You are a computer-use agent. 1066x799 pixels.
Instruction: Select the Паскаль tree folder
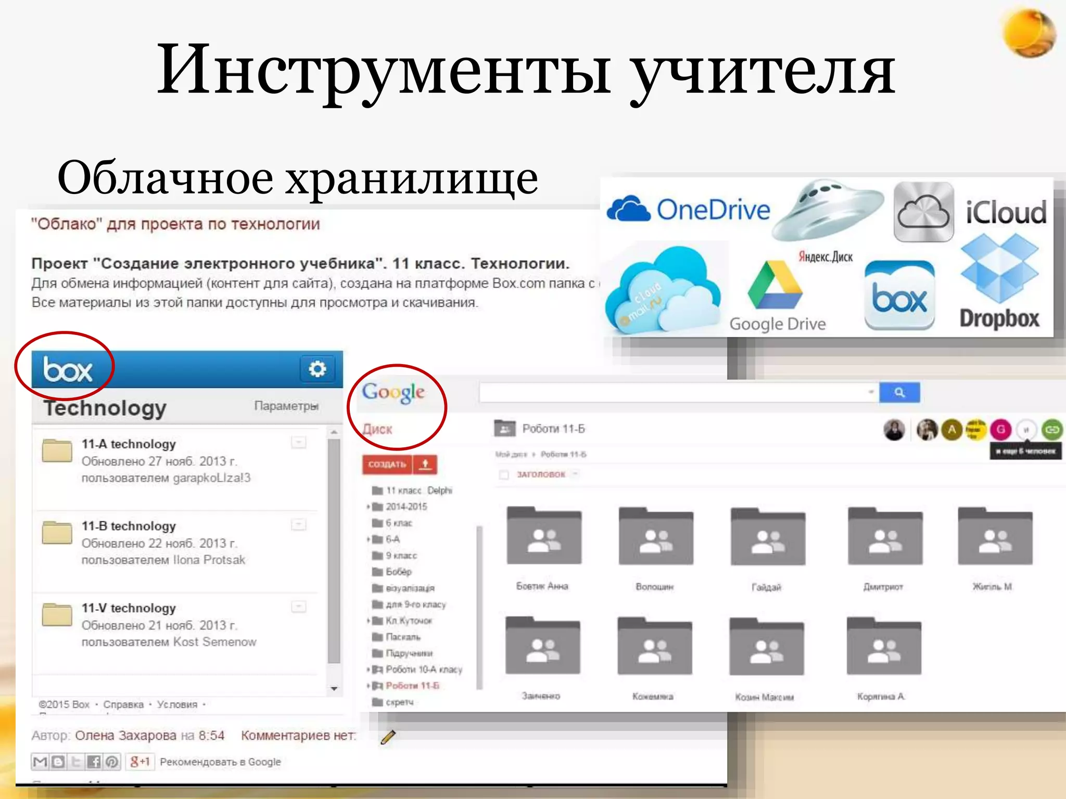(x=396, y=637)
